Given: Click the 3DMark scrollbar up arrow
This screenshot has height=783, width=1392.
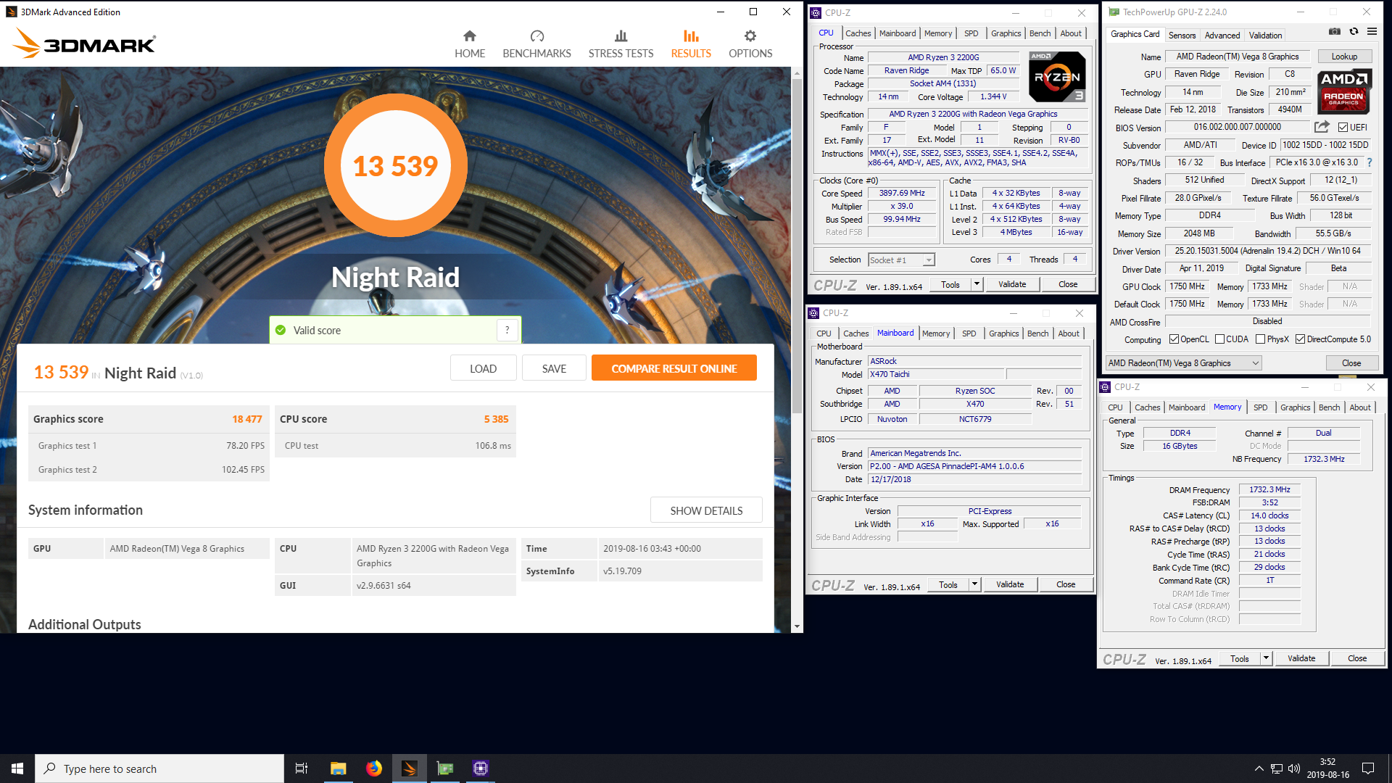Looking at the screenshot, I should [x=797, y=72].
